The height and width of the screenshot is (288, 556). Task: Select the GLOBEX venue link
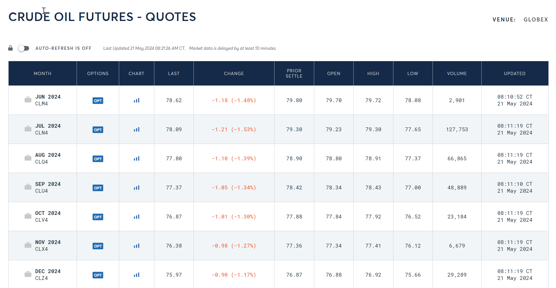[536, 19]
